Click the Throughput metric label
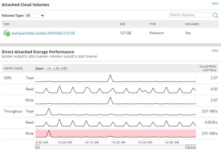The width and height of the screenshot is (221, 151). (13, 111)
